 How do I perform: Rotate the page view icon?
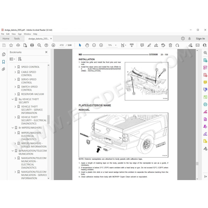tap(177, 45)
